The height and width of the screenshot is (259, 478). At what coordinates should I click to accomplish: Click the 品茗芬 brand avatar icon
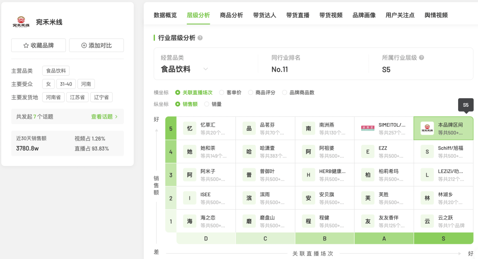pyautogui.click(x=249, y=128)
